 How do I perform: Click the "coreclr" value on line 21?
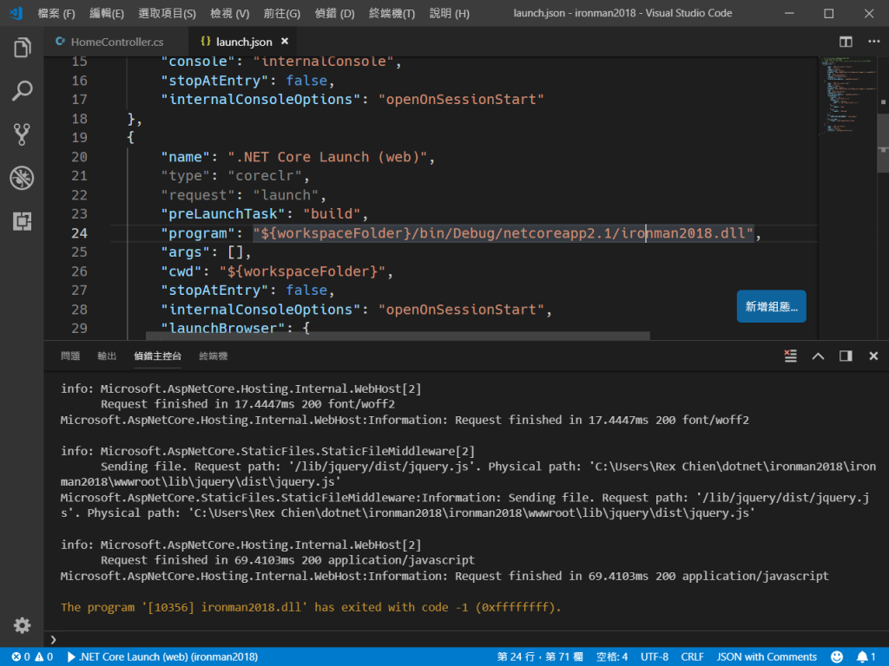(x=265, y=175)
